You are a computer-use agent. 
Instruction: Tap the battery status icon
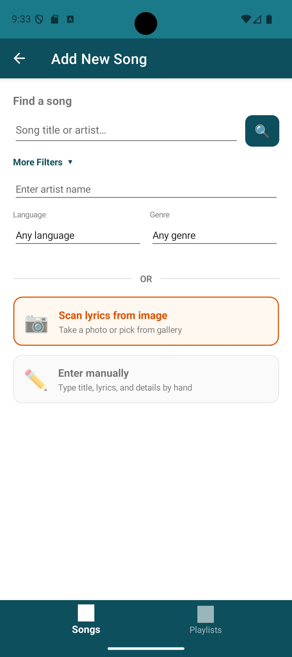click(x=269, y=19)
